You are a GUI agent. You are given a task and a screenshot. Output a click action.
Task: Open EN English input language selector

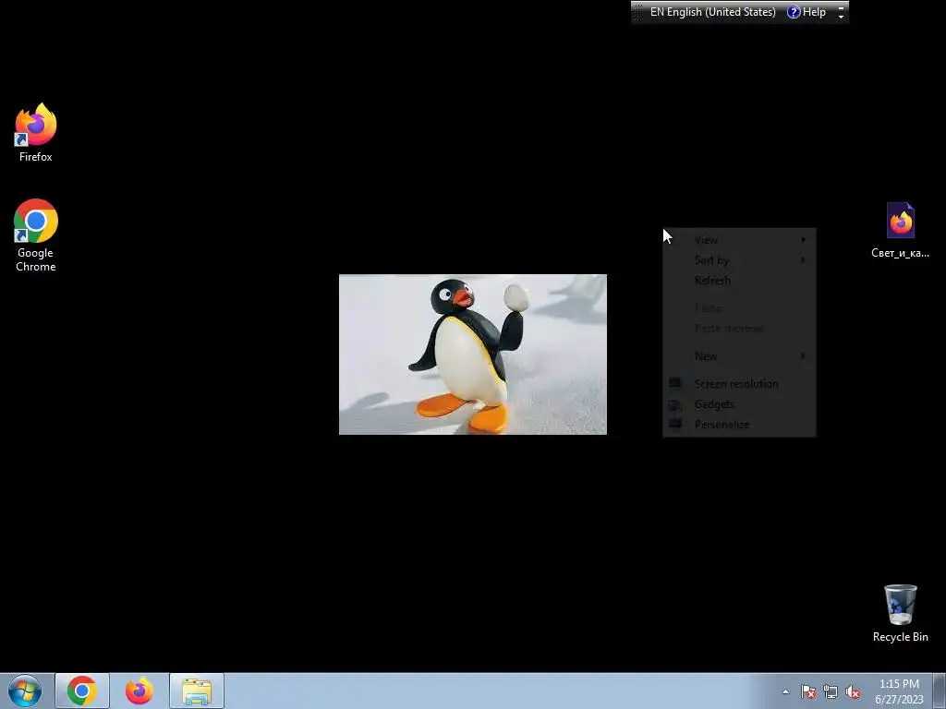pyautogui.click(x=712, y=12)
